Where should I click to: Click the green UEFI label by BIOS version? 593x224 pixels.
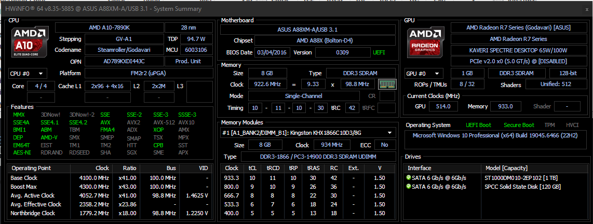click(379, 52)
